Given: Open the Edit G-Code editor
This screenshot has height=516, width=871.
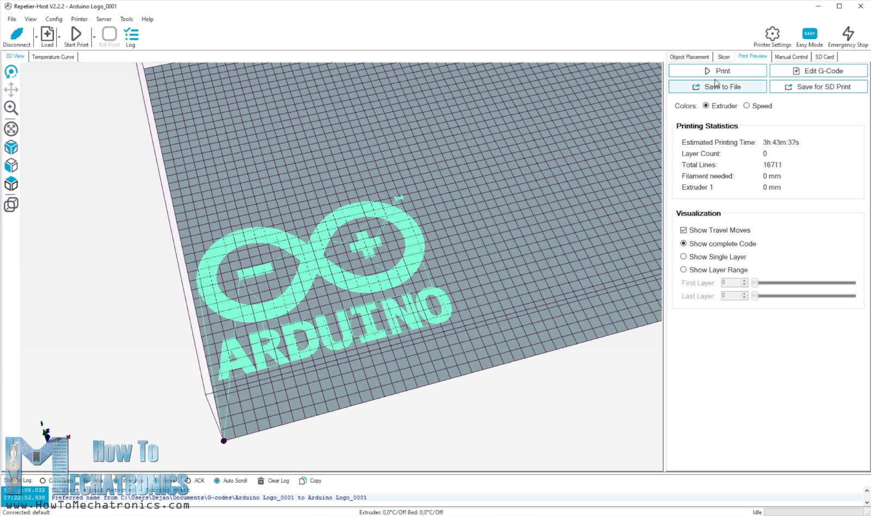Looking at the screenshot, I should (x=818, y=70).
